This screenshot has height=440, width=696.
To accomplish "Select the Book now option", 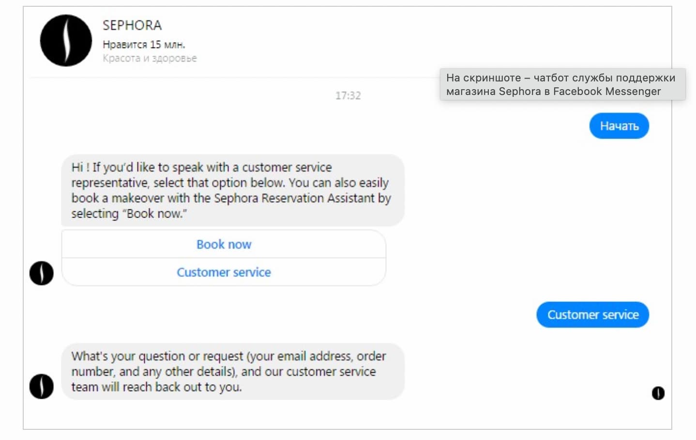I will [x=223, y=244].
